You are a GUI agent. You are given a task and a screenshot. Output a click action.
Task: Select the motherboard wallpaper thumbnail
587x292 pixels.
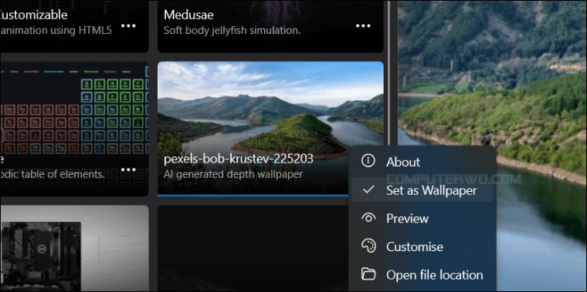(74, 248)
